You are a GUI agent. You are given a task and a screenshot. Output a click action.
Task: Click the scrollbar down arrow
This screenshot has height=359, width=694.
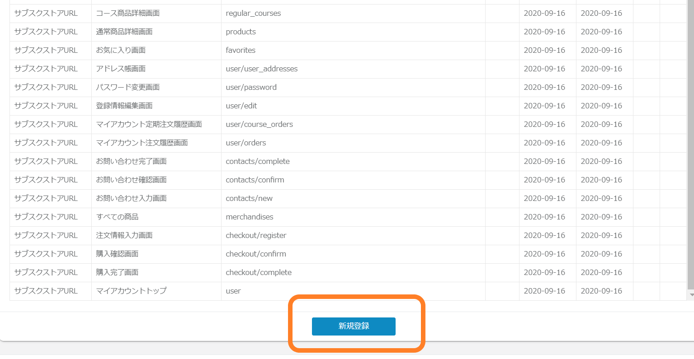tap(690, 295)
